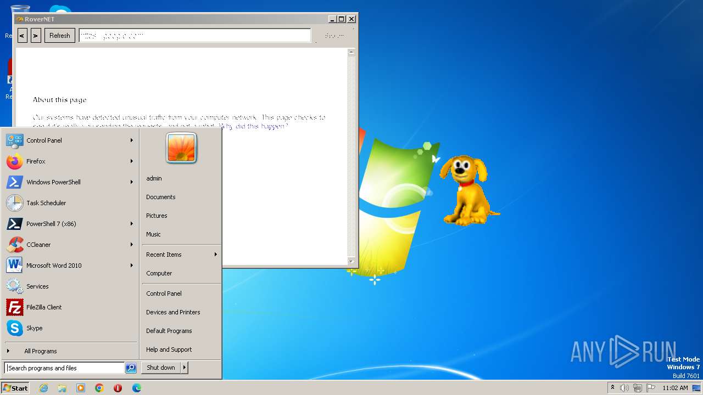The height and width of the screenshot is (395, 703).
Task: Open Control Panel from pinned programs list
Action: (x=70, y=140)
